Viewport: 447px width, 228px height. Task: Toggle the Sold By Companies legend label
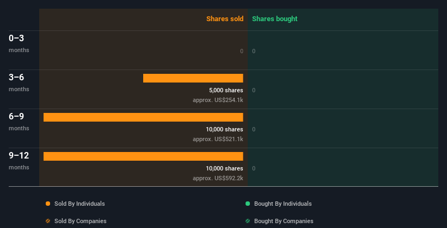[x=81, y=221]
